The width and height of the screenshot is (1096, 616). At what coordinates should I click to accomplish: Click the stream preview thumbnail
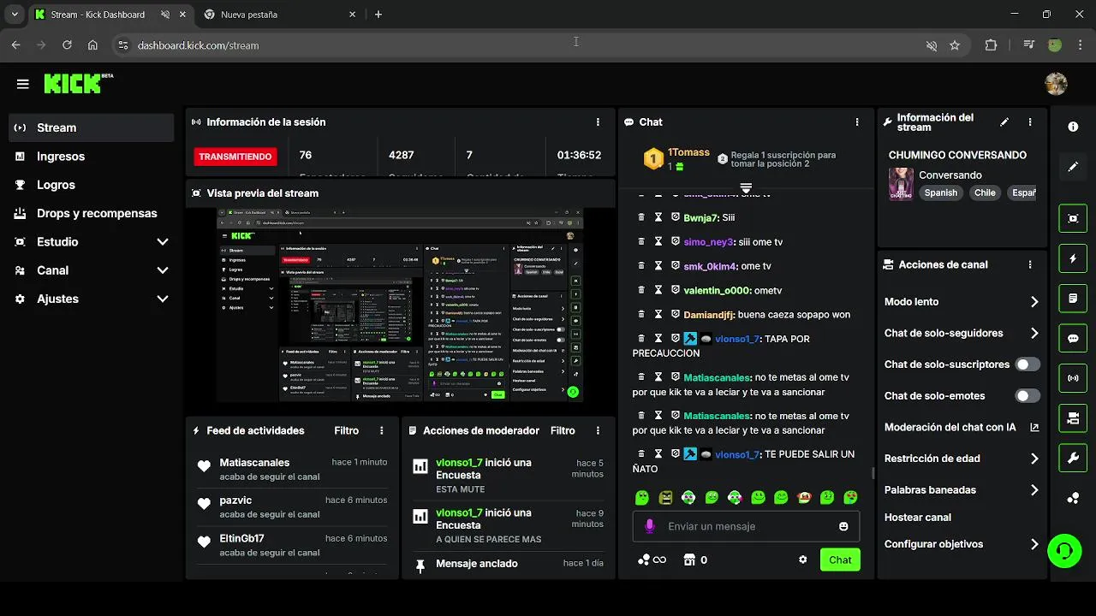[400, 305]
